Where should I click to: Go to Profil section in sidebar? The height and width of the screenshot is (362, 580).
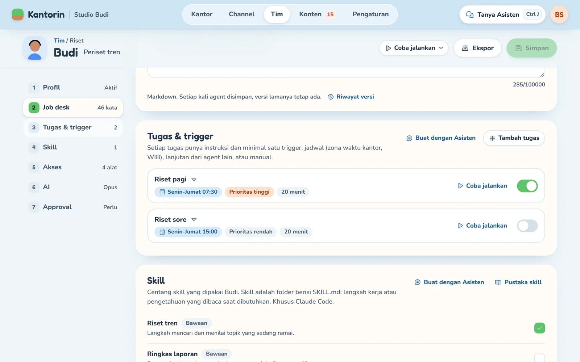(x=73, y=88)
